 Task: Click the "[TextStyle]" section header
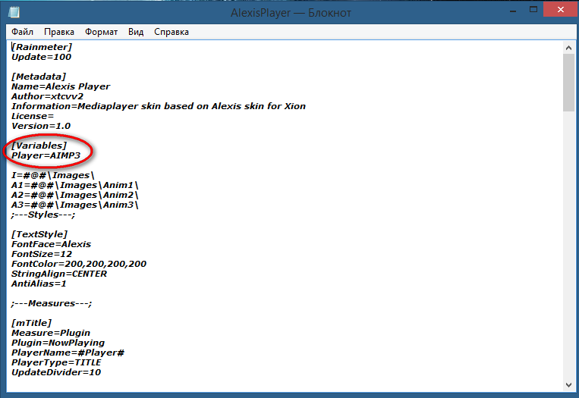pos(39,234)
